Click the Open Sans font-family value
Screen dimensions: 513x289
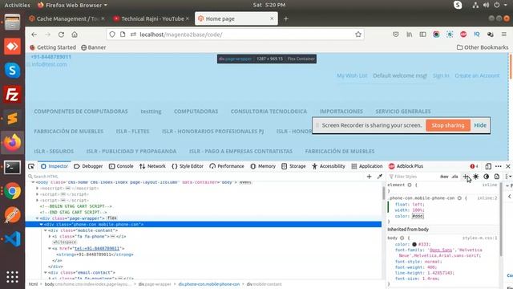(x=441, y=250)
